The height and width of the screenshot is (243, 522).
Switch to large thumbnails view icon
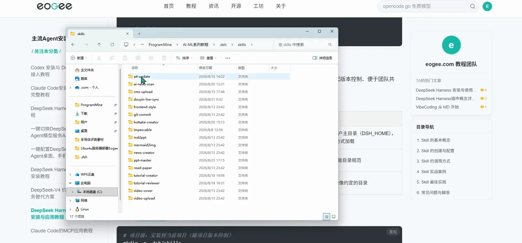333,217
